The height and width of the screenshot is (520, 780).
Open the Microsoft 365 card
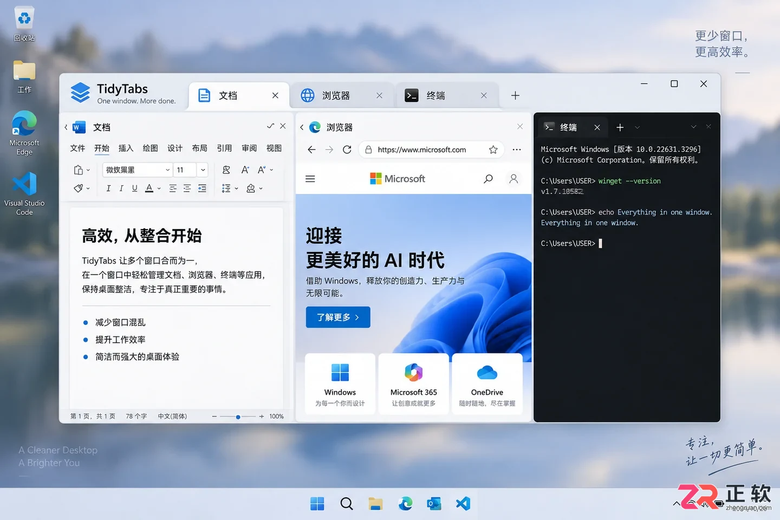(414, 383)
